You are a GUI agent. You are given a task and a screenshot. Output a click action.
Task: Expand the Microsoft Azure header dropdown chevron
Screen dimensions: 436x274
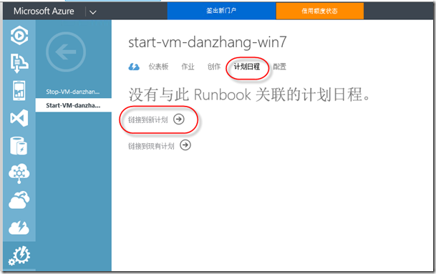(x=93, y=12)
